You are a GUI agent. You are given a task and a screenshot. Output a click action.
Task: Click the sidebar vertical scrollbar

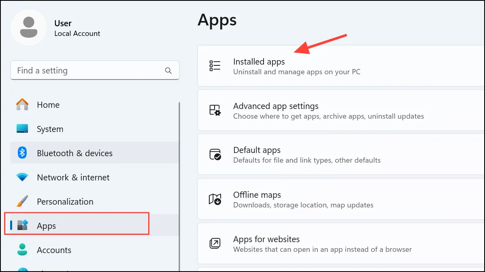[x=179, y=186]
